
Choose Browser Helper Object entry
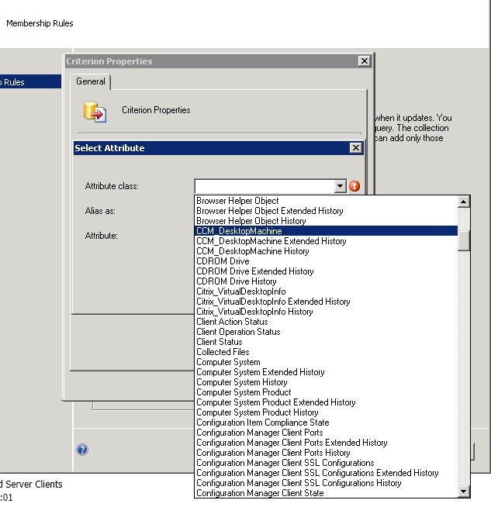[x=237, y=201]
